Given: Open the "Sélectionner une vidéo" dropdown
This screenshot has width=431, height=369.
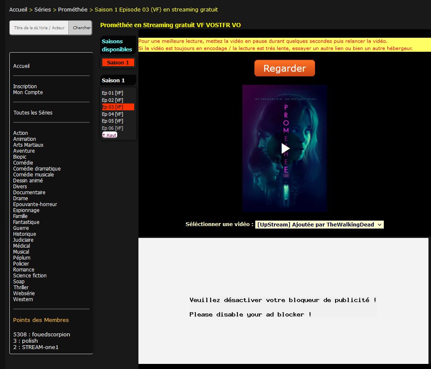Looking at the screenshot, I should pyautogui.click(x=319, y=224).
